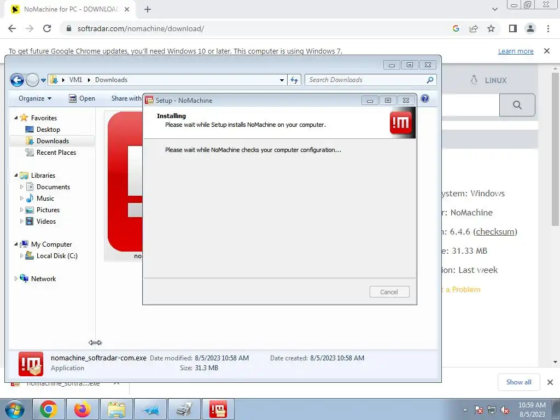Select the LINUX tab on the website
This screenshot has height=420, width=560.
(x=488, y=80)
